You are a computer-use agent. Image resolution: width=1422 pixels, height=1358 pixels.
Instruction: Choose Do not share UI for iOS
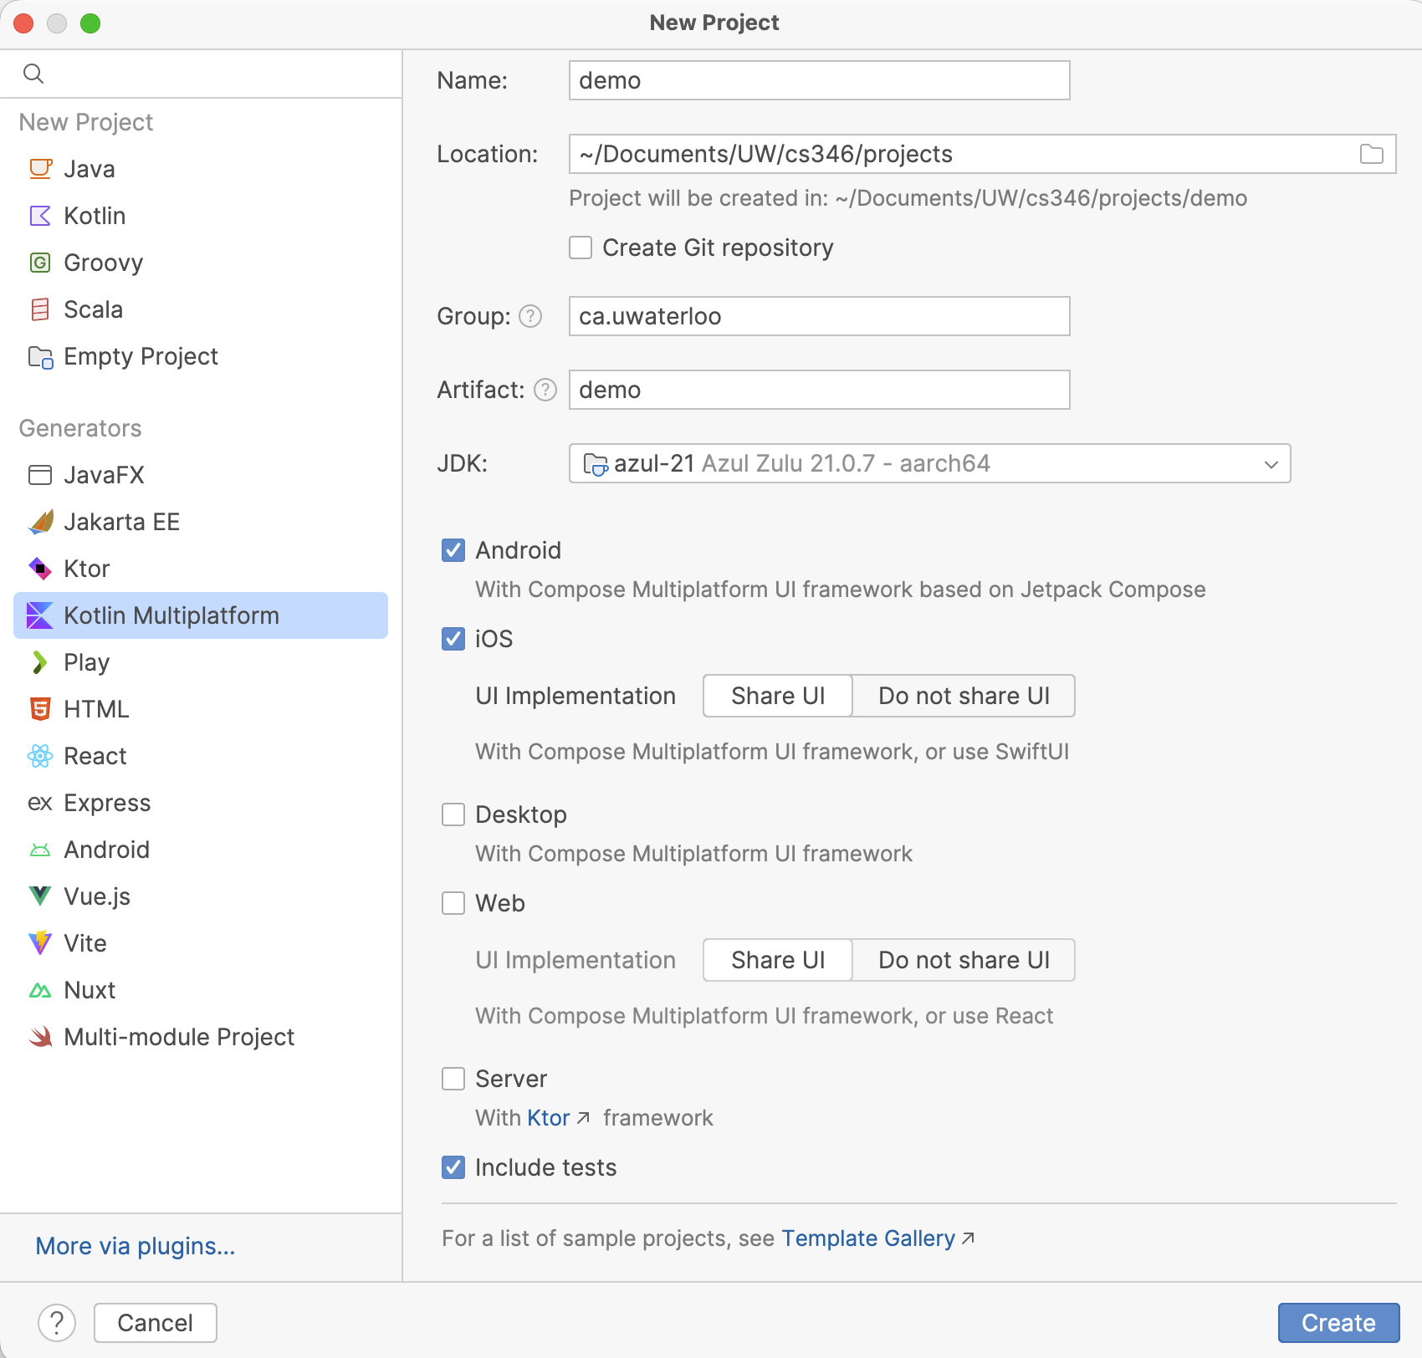point(964,696)
